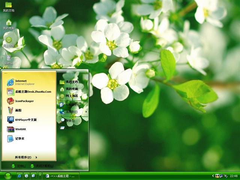
Task: Click the Internet Explorer quick launch icon
Action: (19, 175)
